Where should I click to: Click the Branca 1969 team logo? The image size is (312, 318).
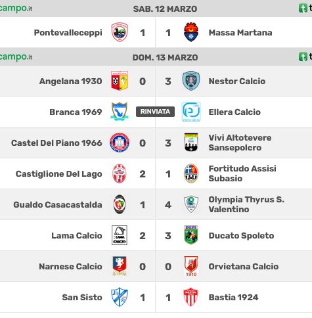pos(120,112)
